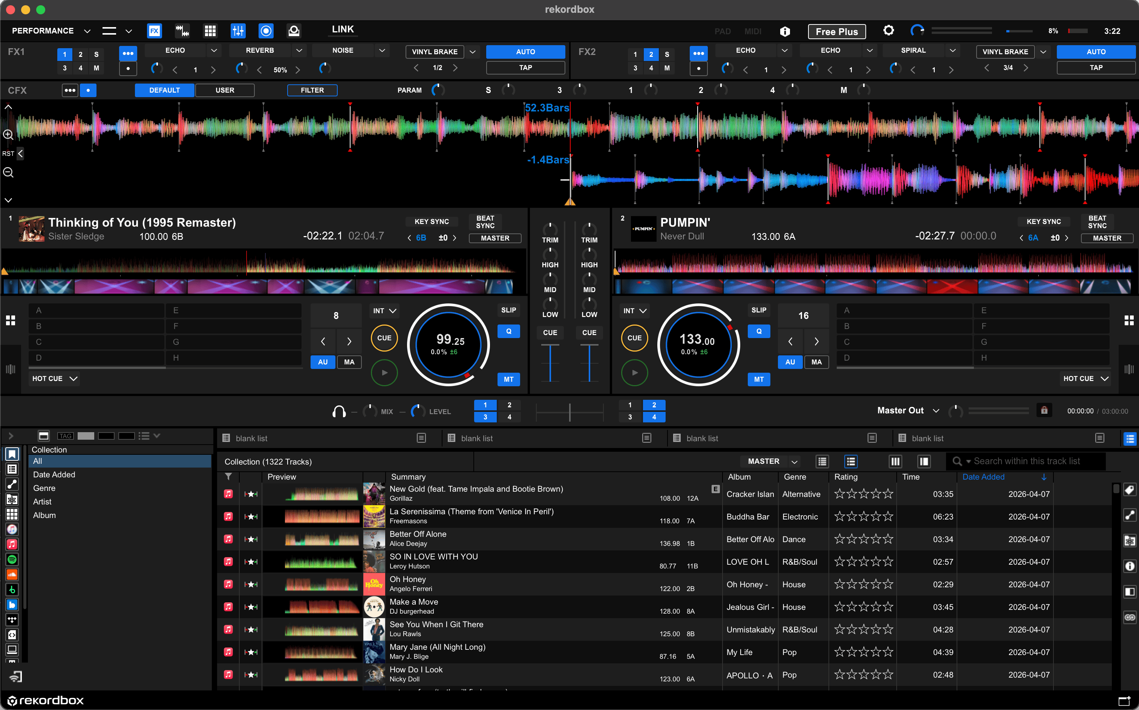The image size is (1139, 710).
Task: Open the Master Out dropdown
Action: pyautogui.click(x=935, y=411)
